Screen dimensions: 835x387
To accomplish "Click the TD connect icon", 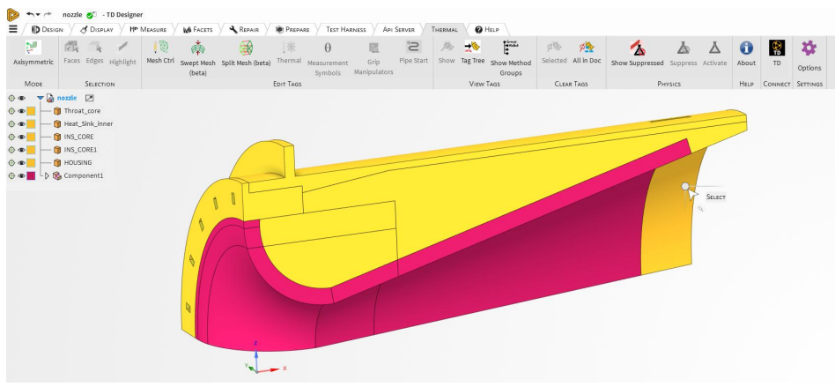I will pyautogui.click(x=776, y=53).
